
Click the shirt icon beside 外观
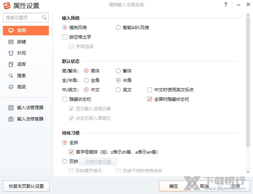click(11, 54)
